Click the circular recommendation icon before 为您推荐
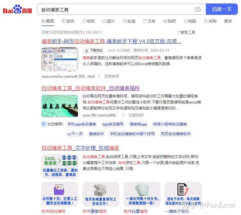Viewport: 241px width, 215px height. 44,124
